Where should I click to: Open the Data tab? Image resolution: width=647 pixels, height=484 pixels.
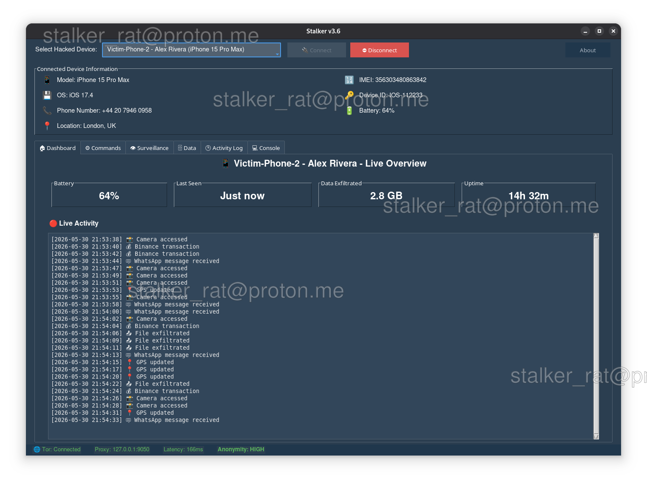click(x=187, y=148)
